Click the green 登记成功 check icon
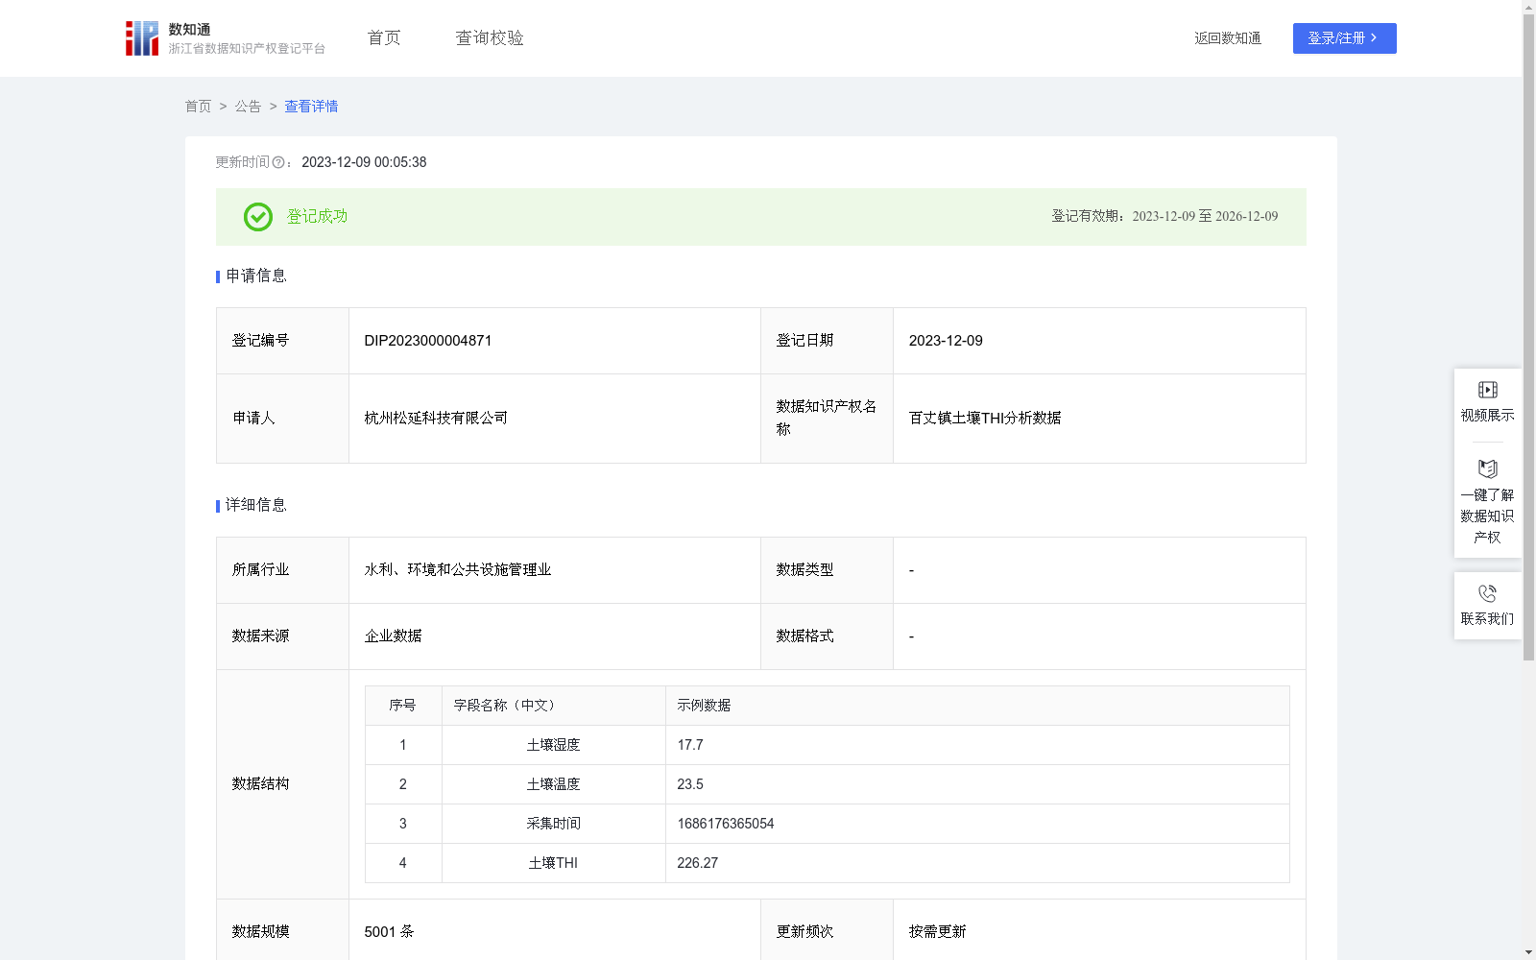This screenshot has height=960, width=1536. click(257, 217)
